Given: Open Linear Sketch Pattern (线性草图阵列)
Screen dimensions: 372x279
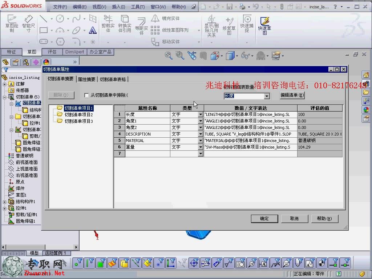Looking at the screenshot, I should (x=170, y=30).
